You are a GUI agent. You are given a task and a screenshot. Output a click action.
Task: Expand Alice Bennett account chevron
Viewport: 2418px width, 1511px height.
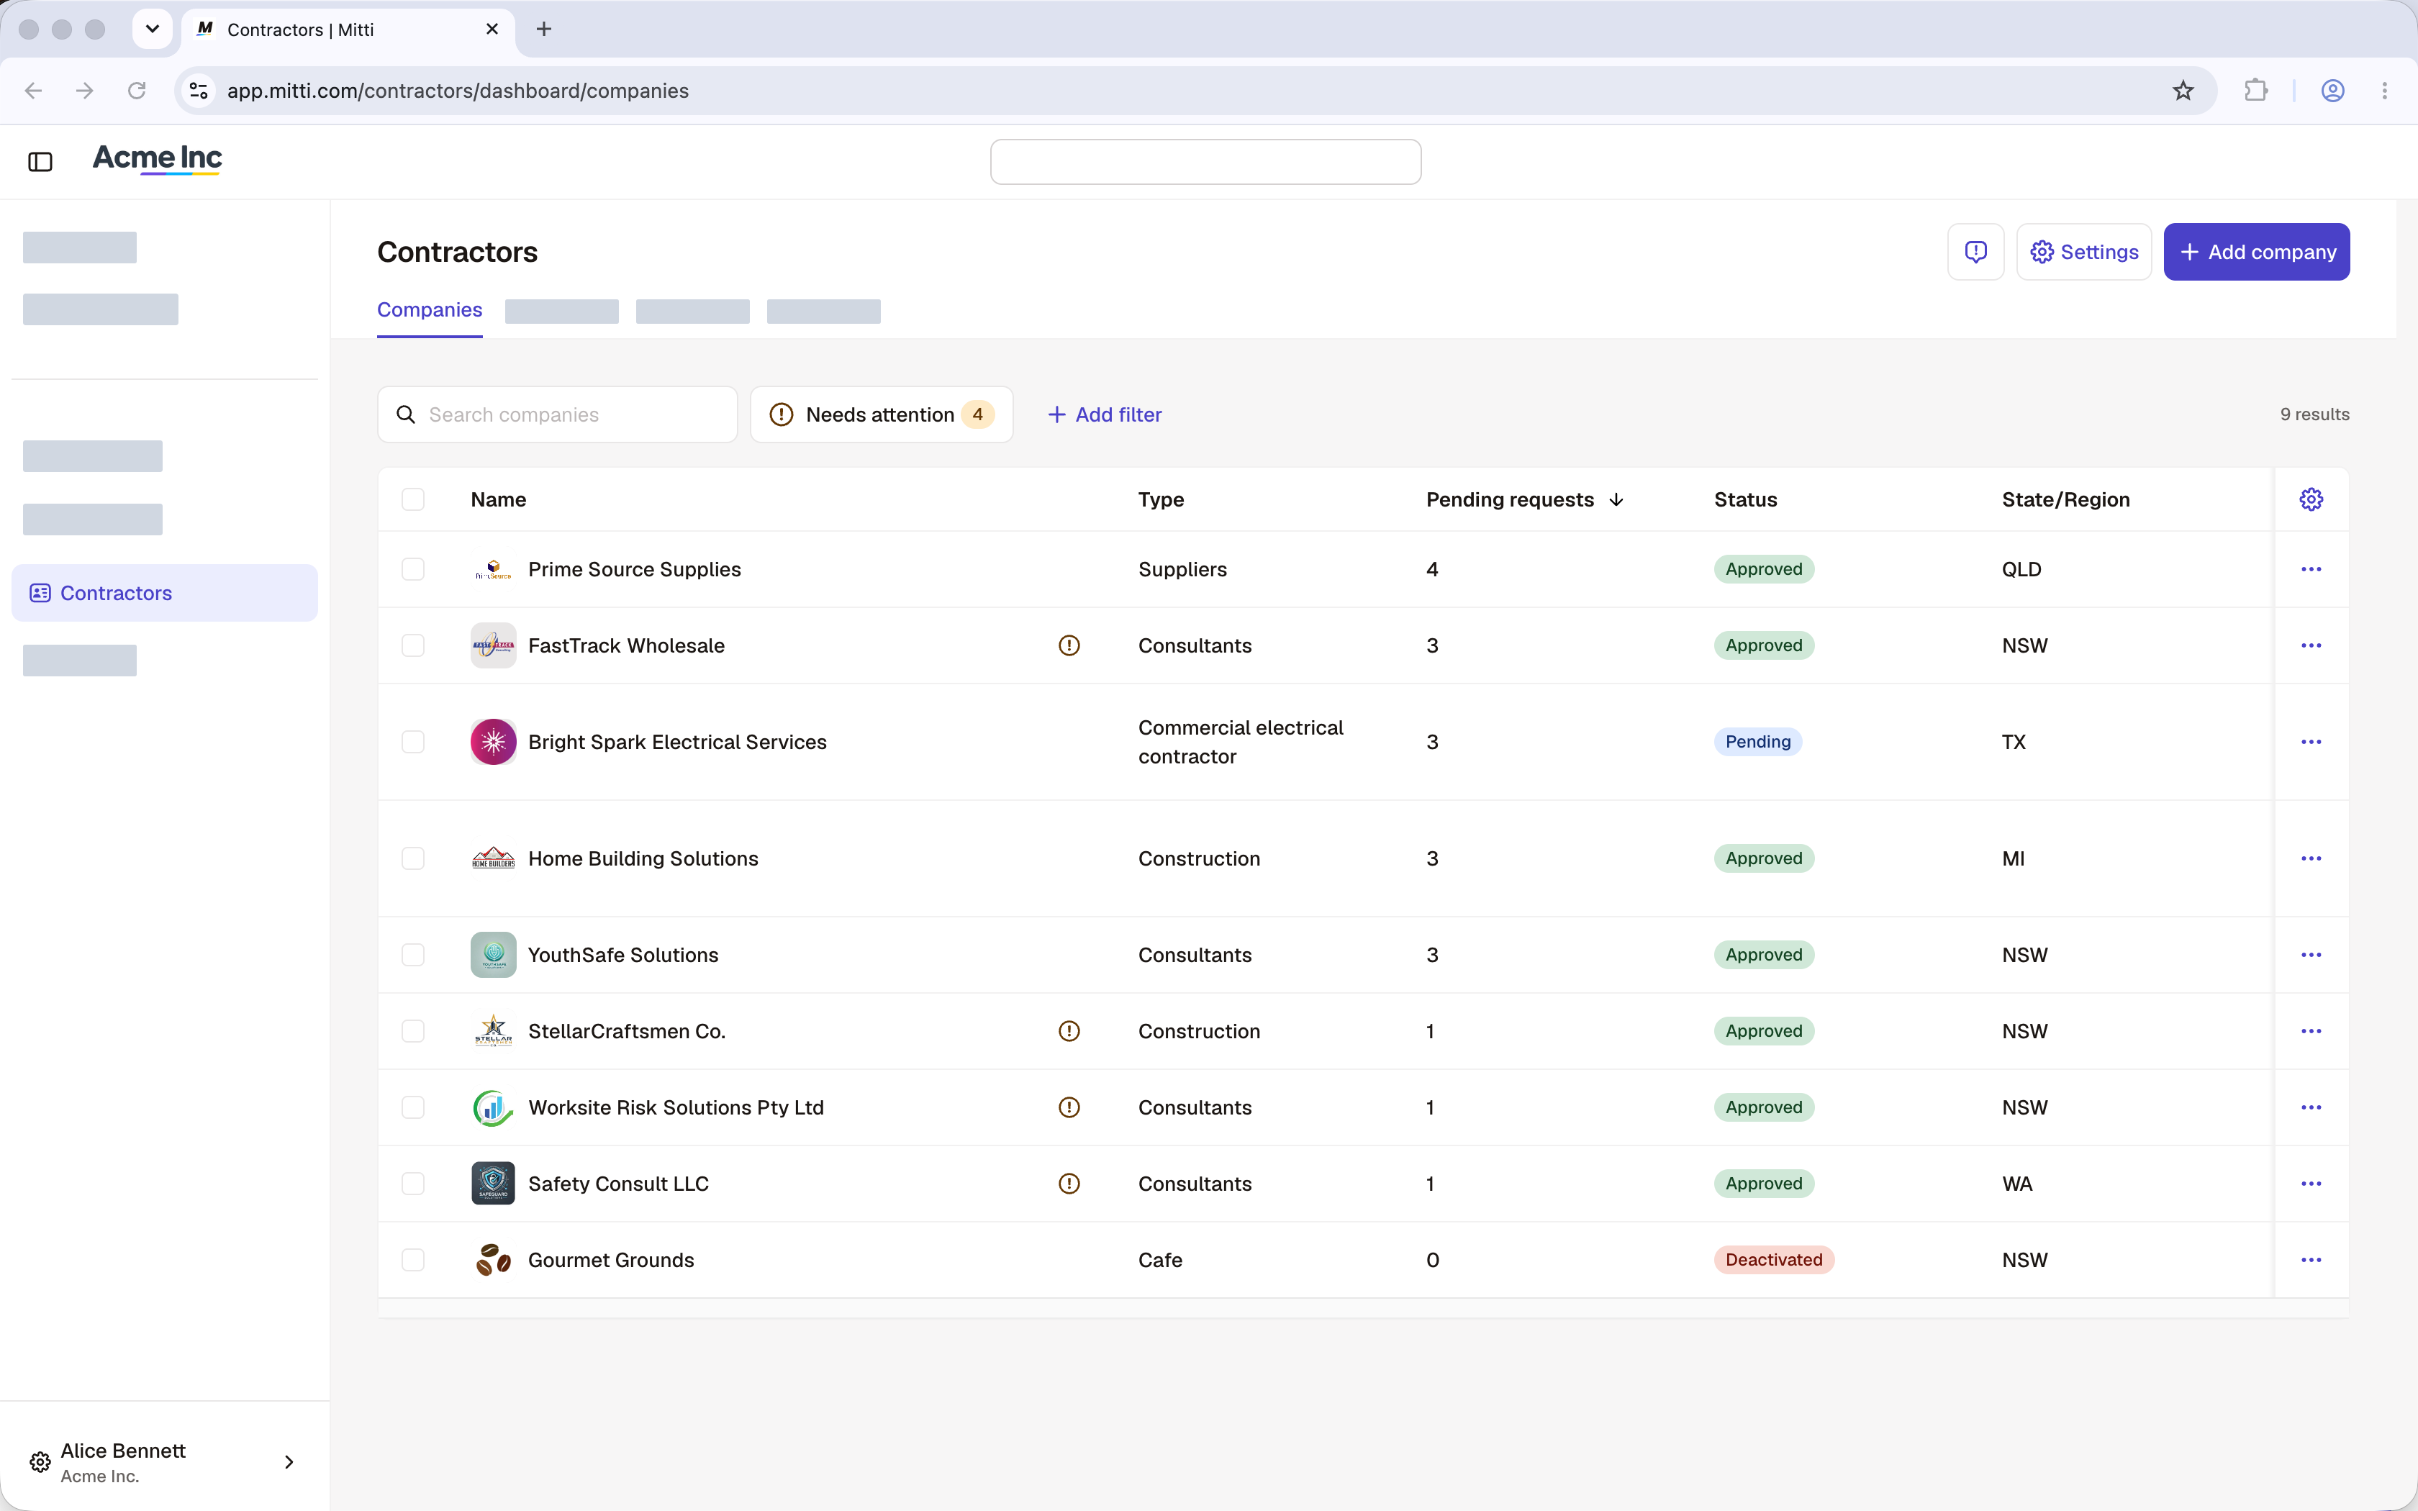(x=289, y=1462)
